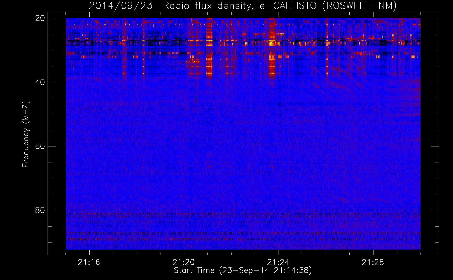The height and width of the screenshot is (280, 453).
Task: Click the '60' frequency tick label
Action: [40, 146]
